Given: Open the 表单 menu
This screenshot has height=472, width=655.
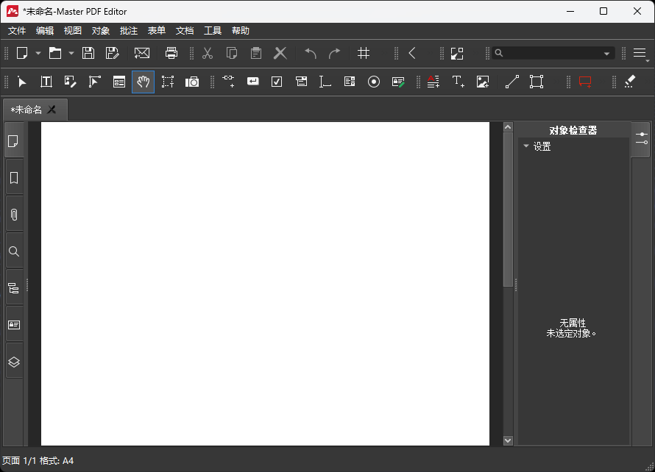Looking at the screenshot, I should click(156, 30).
